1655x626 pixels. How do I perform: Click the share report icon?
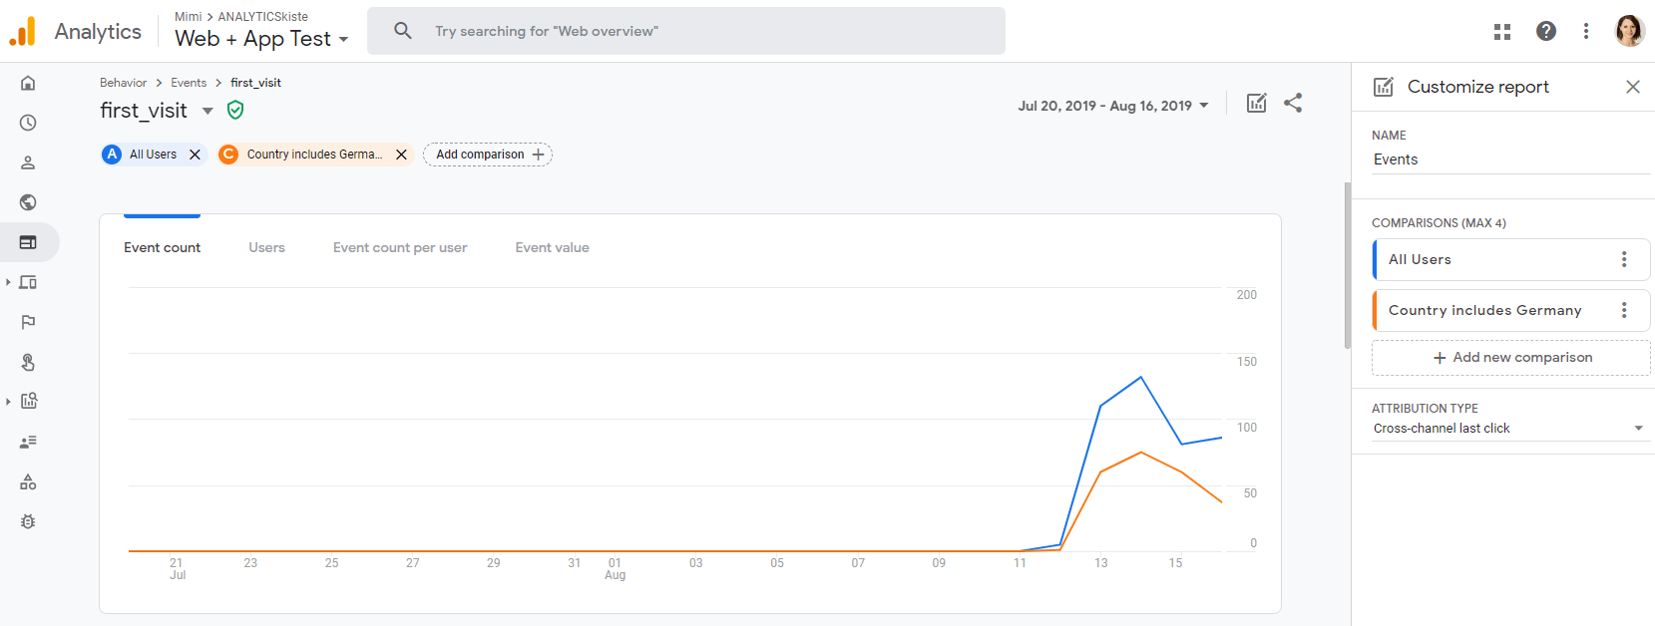[1293, 103]
